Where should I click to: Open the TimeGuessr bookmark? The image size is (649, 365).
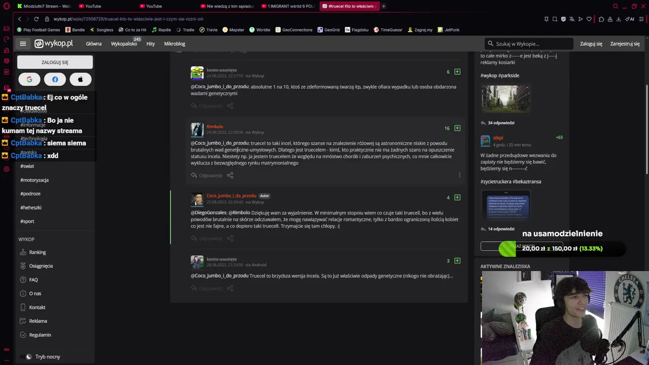click(x=388, y=30)
